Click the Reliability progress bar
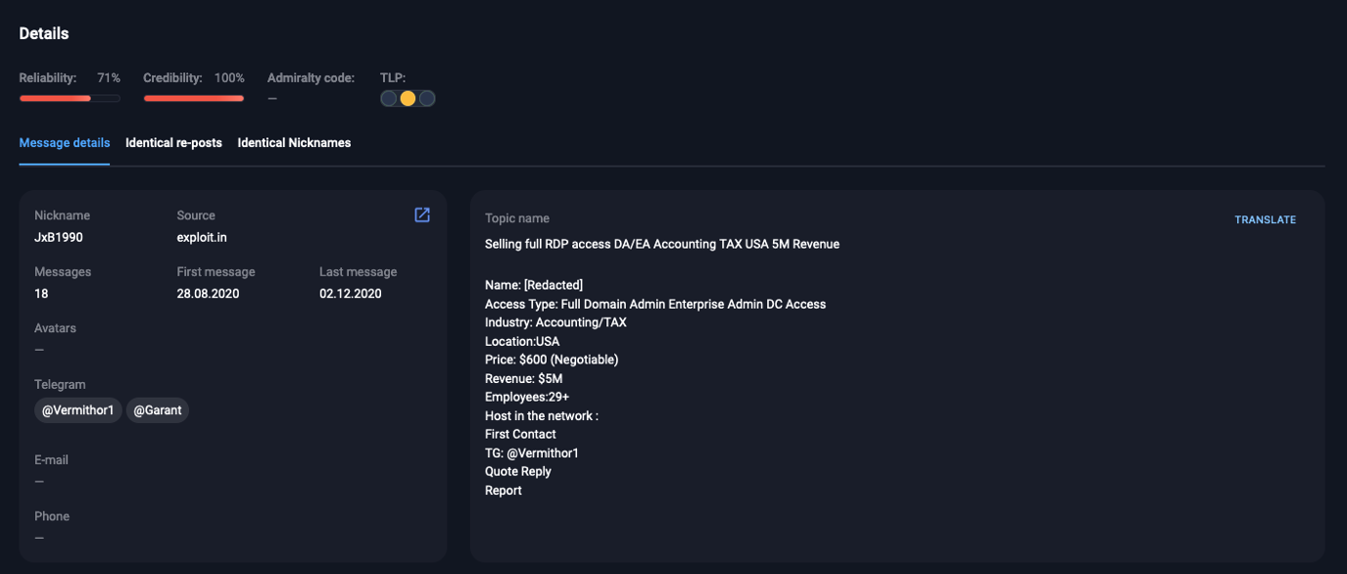 tap(70, 98)
